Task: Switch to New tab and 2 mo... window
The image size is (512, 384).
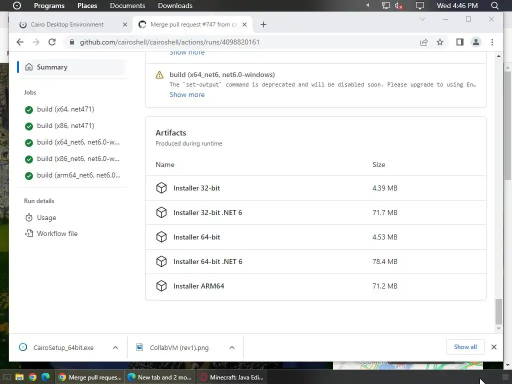Action: [159, 377]
